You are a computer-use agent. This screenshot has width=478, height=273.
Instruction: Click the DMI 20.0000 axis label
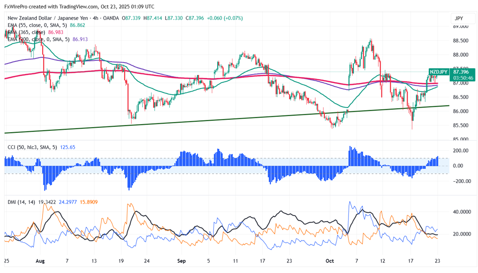tap(462, 234)
